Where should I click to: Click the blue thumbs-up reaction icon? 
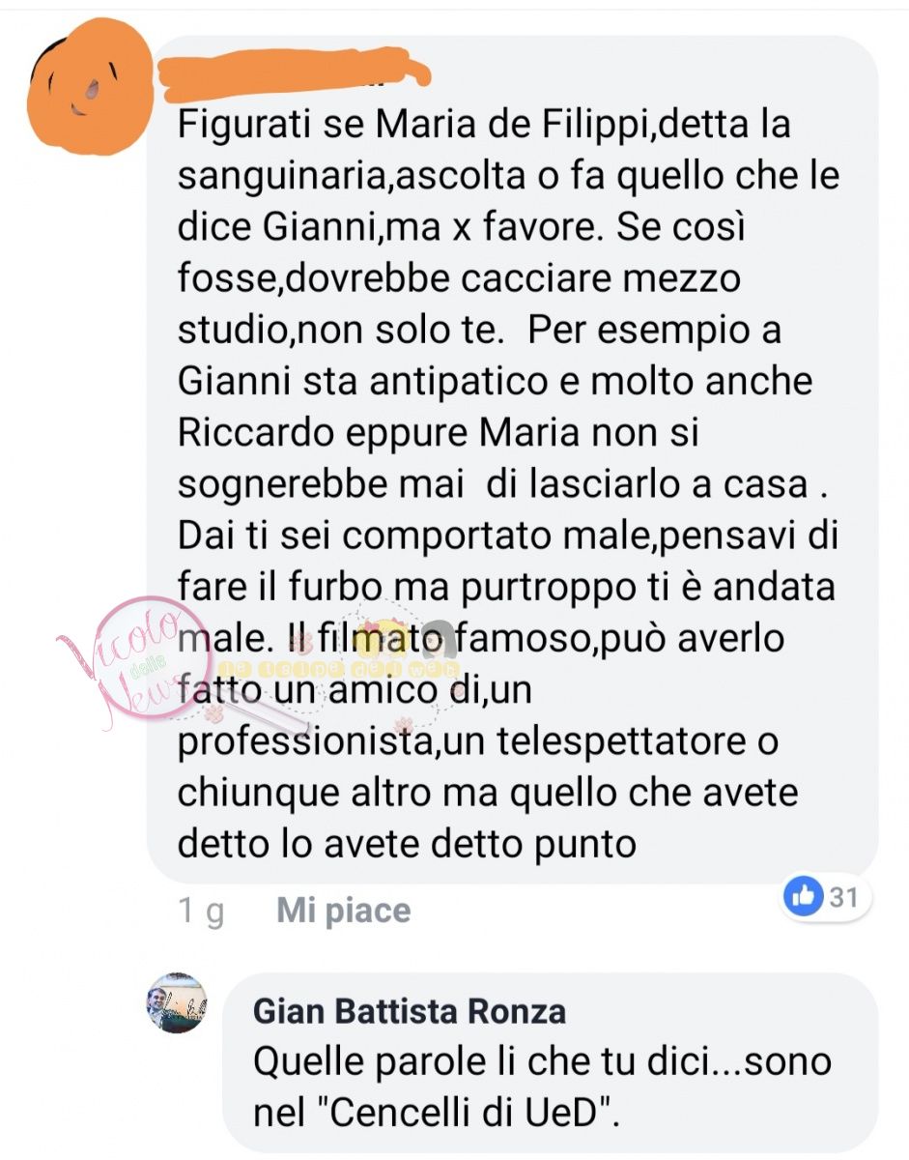[804, 897]
